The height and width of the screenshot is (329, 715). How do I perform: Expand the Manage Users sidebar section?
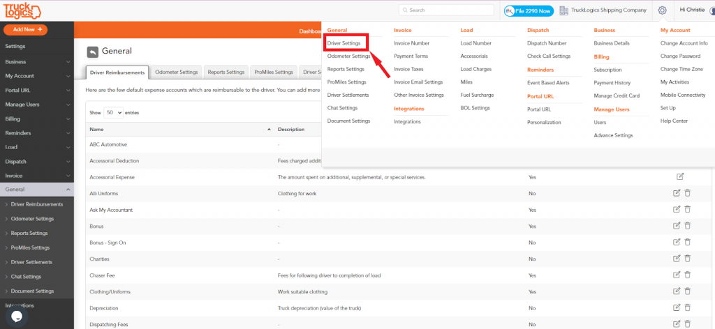coord(37,105)
